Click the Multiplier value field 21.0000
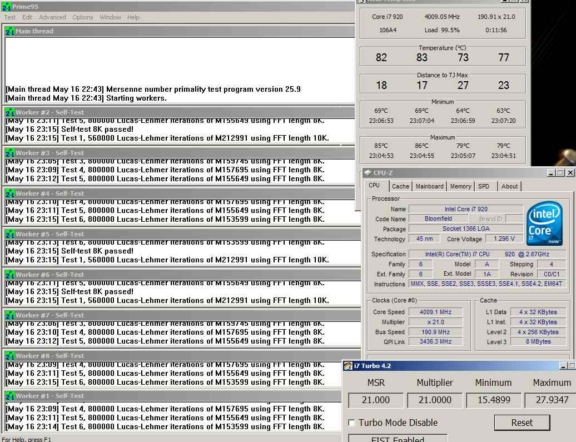576x442 pixels. click(435, 400)
